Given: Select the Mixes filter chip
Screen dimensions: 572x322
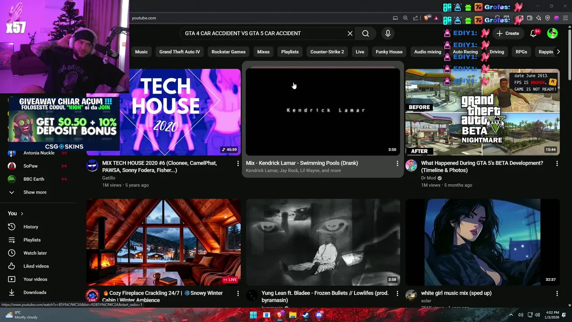Looking at the screenshot, I should pyautogui.click(x=263, y=52).
